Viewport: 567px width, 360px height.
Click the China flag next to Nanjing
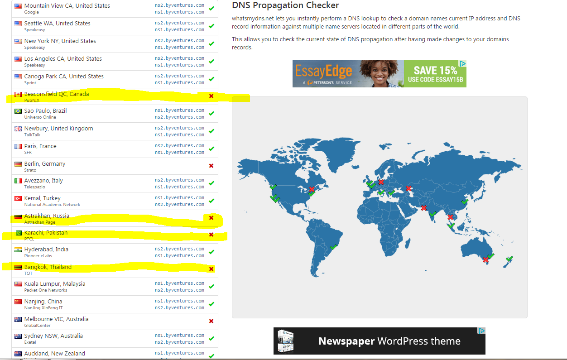pyautogui.click(x=18, y=302)
